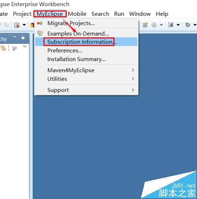Open dropdown beside the globe icon
The height and width of the screenshot is (199, 197).
tap(161, 25)
